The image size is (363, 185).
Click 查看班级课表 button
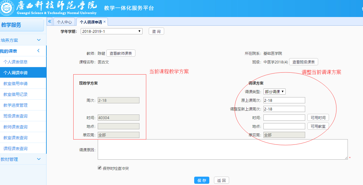pos(303,62)
